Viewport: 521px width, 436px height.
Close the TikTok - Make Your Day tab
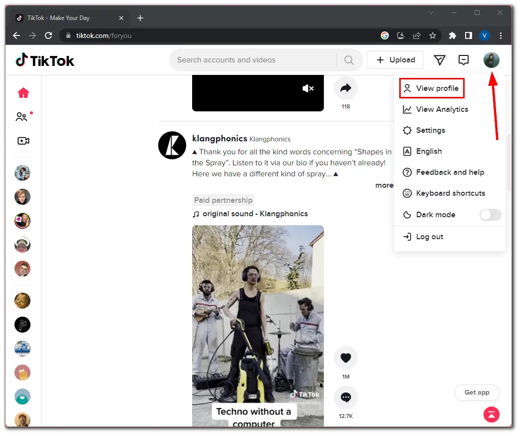[121, 18]
